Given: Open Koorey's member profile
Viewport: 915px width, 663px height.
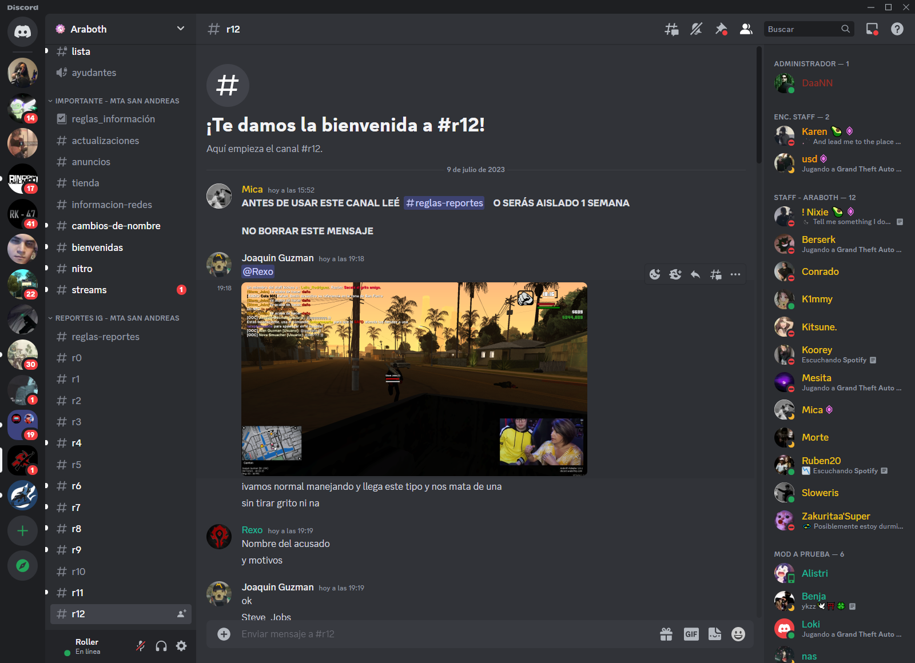Looking at the screenshot, I should [838, 354].
